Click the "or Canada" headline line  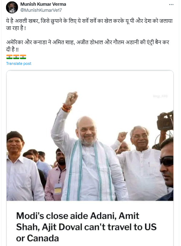click(x=37, y=238)
